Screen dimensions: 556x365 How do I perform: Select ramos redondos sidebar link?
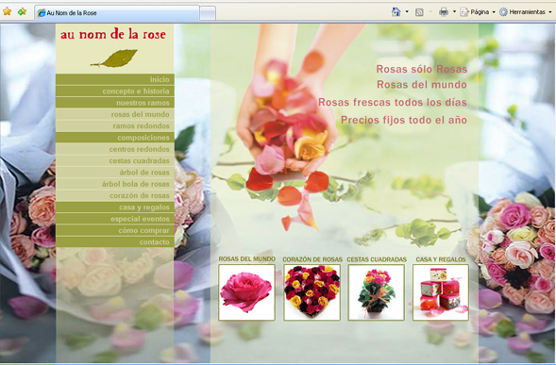[x=115, y=126]
